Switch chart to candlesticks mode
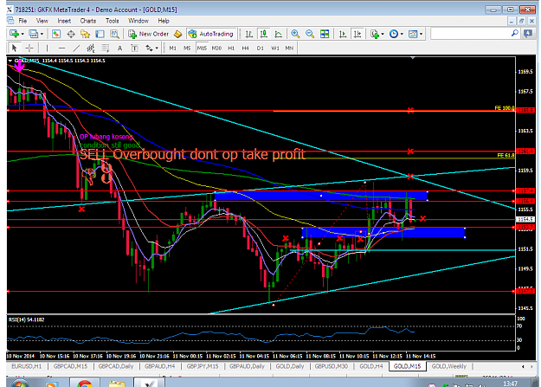This screenshot has width=541, height=387. tap(264, 34)
